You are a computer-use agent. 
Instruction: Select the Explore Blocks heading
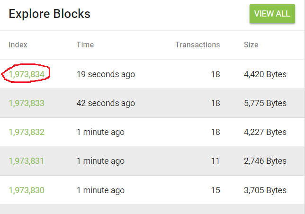(50, 14)
